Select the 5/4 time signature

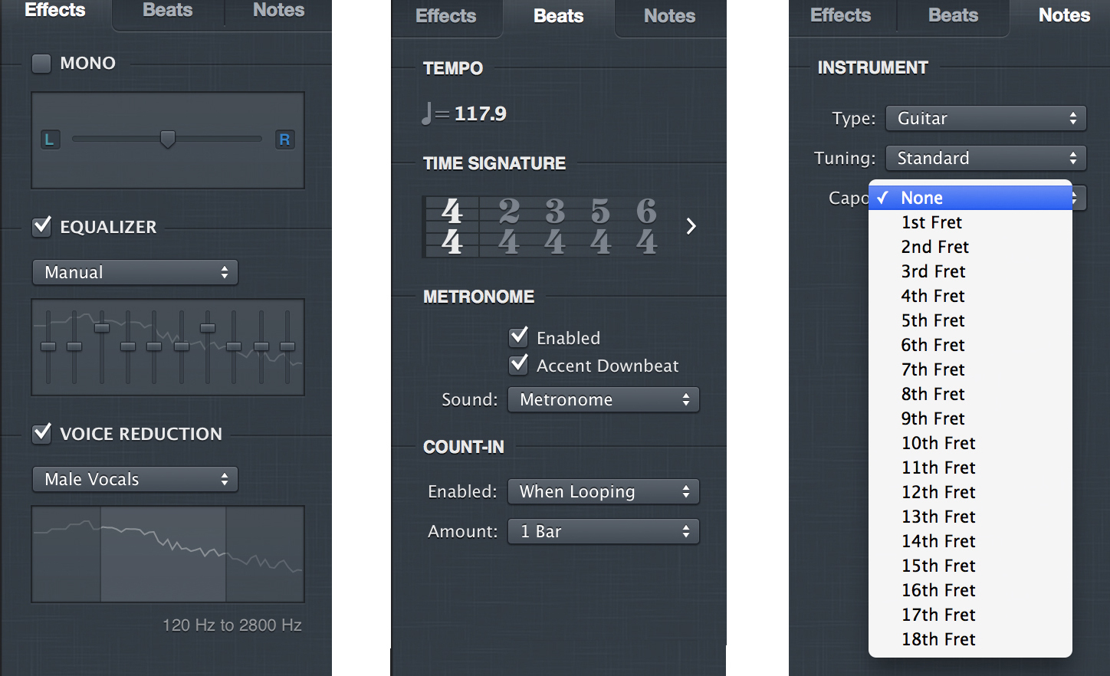point(600,226)
